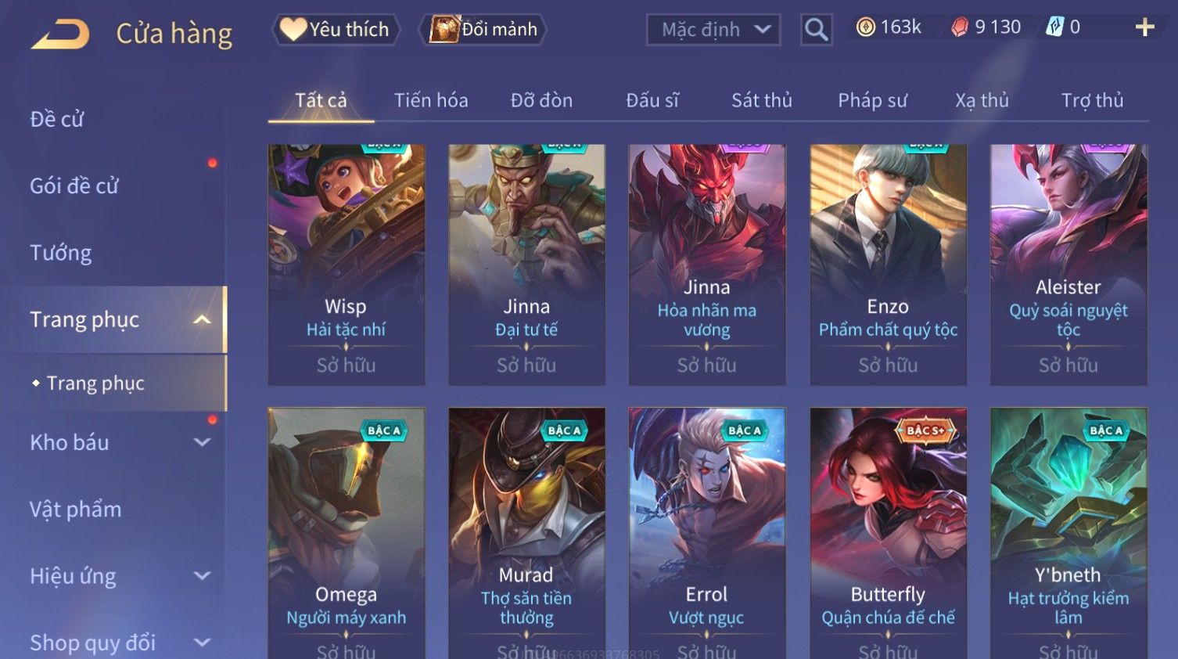The image size is (1178, 659).
Task: Switch to the Pháp sư tab
Action: (x=872, y=100)
